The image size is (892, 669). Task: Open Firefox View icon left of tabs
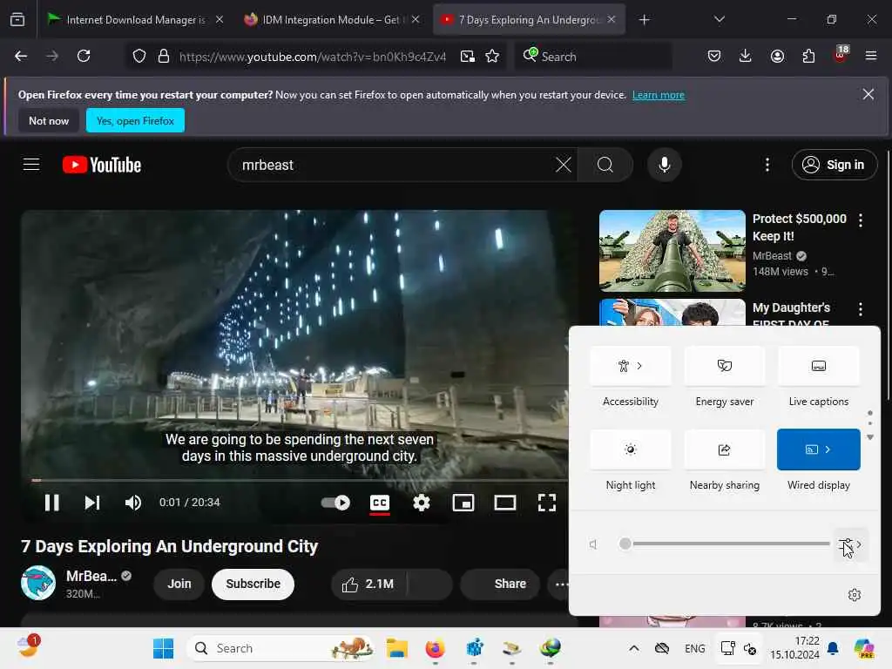17,19
